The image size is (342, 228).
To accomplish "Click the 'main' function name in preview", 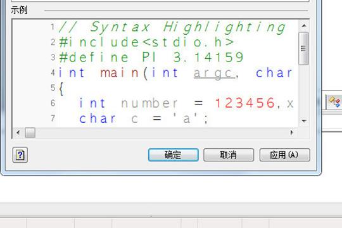I will (119, 73).
